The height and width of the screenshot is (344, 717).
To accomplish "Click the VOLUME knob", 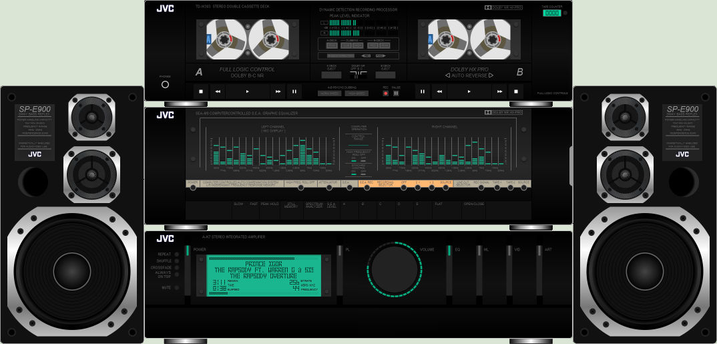I will coord(395,269).
